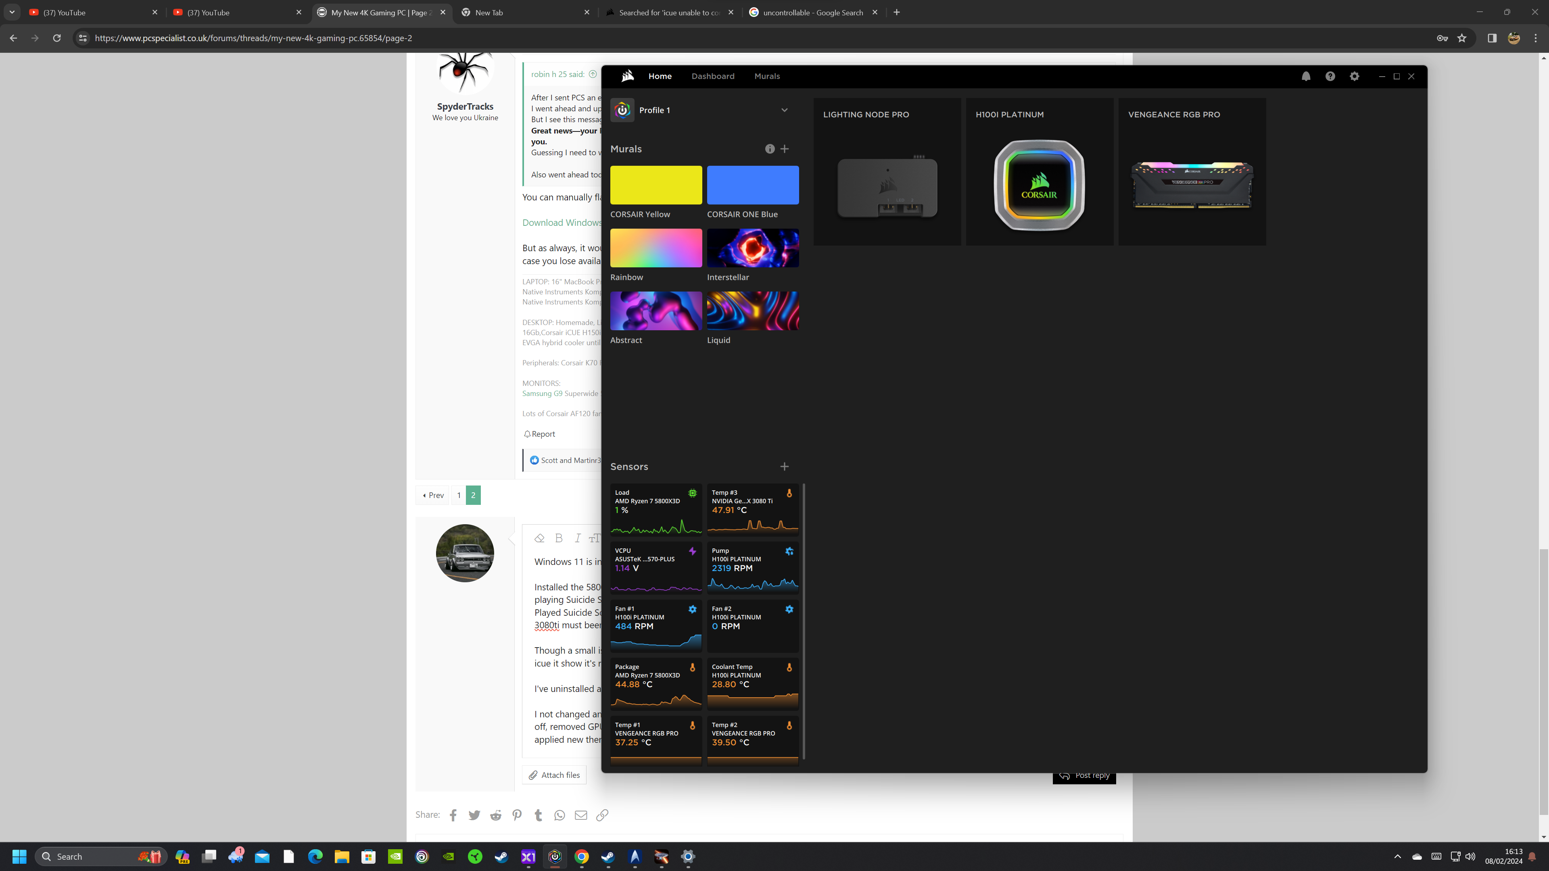Switch to the iCUE Home tab
1549x871 pixels.
[x=660, y=76]
